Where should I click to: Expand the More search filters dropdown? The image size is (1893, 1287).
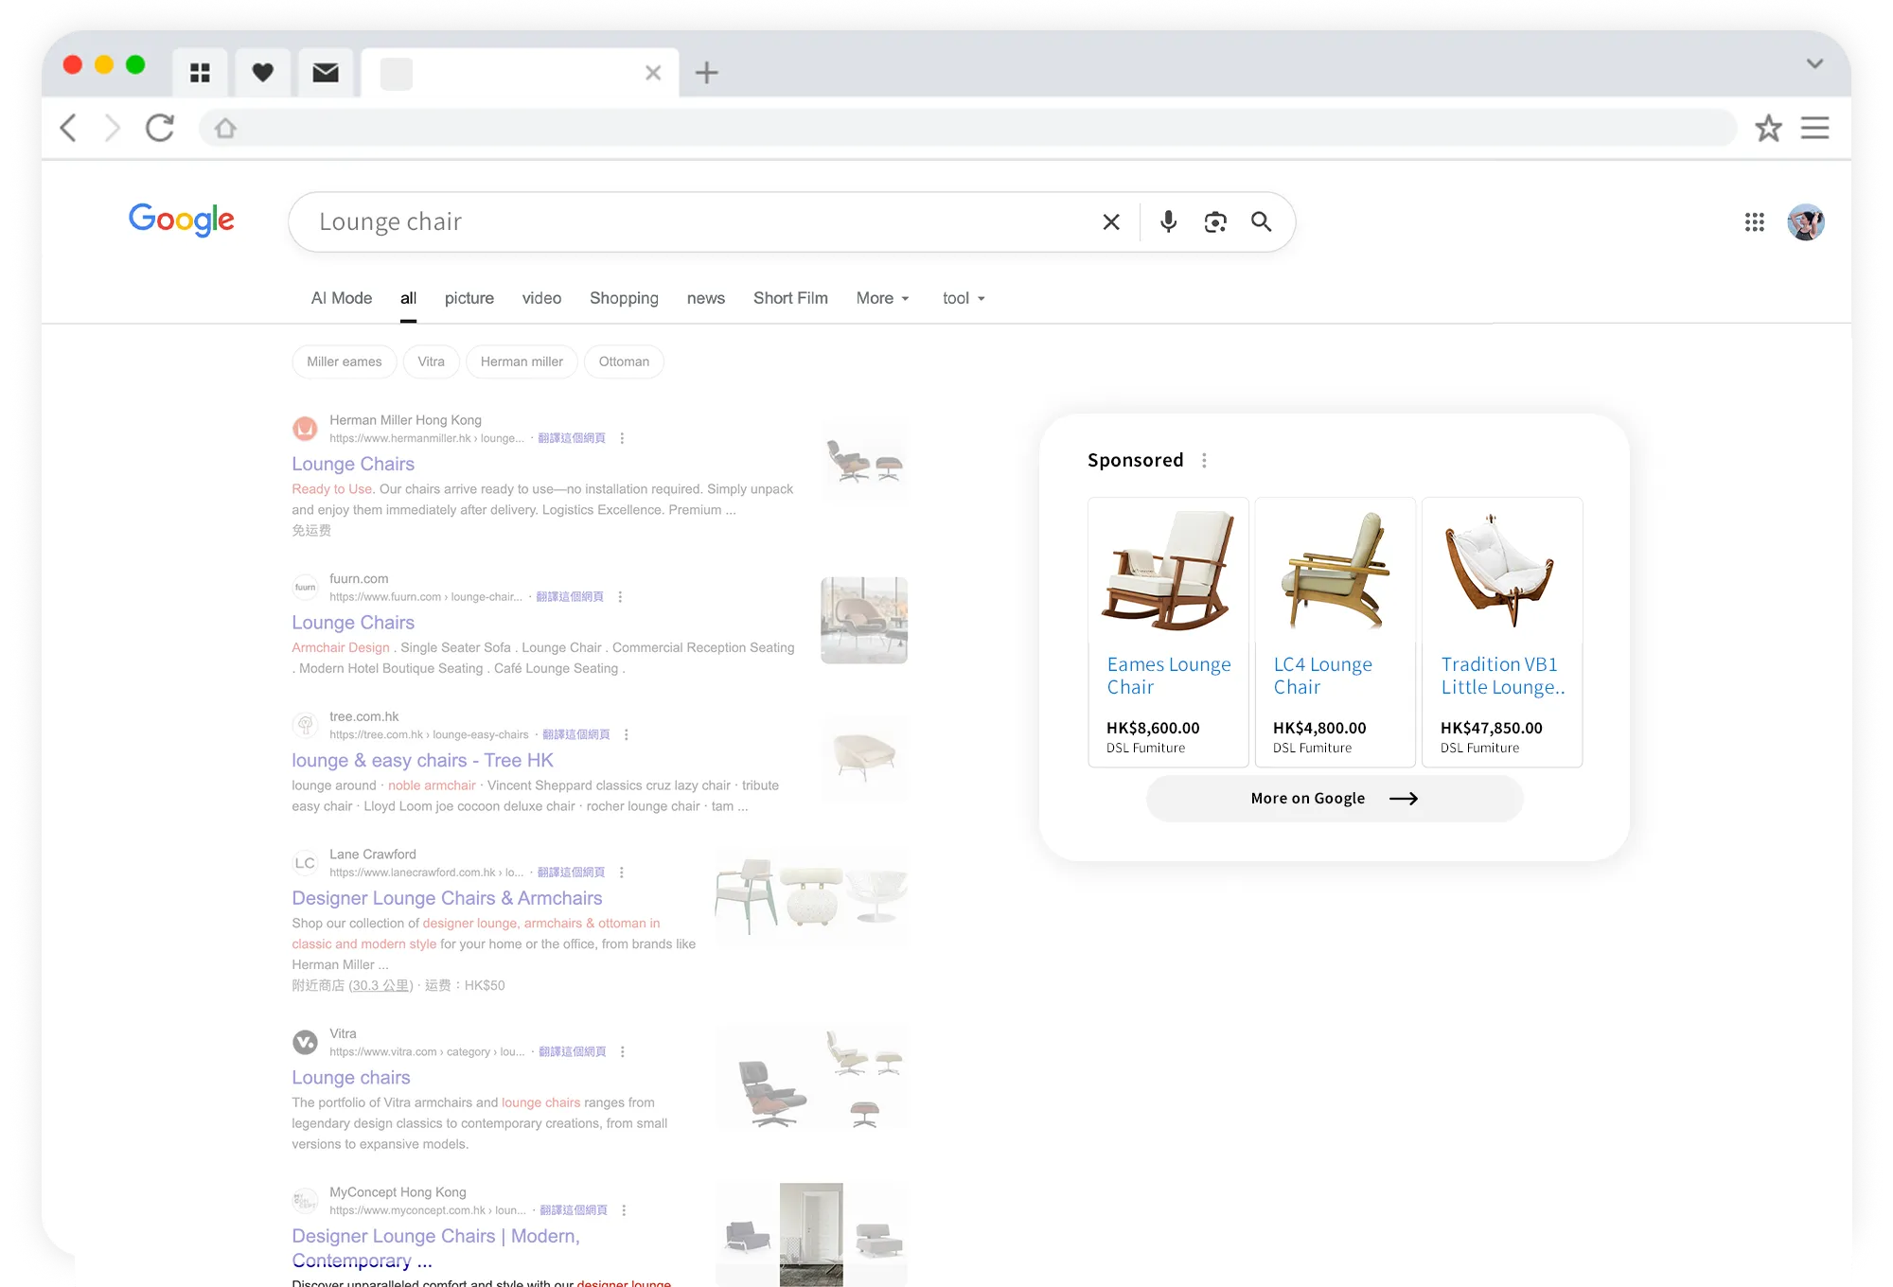[x=882, y=298]
